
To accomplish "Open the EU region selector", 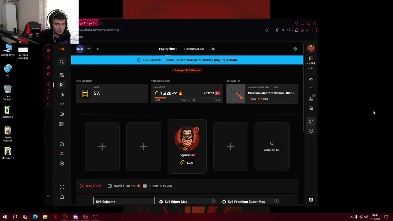I will 97,49.
